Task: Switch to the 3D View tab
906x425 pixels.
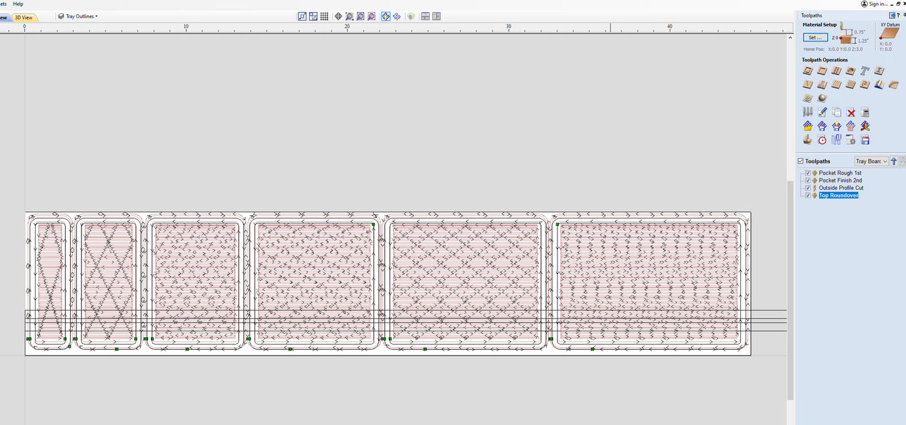Action: (24, 18)
